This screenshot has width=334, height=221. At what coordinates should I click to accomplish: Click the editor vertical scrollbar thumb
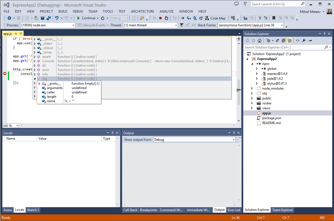coord(239,92)
